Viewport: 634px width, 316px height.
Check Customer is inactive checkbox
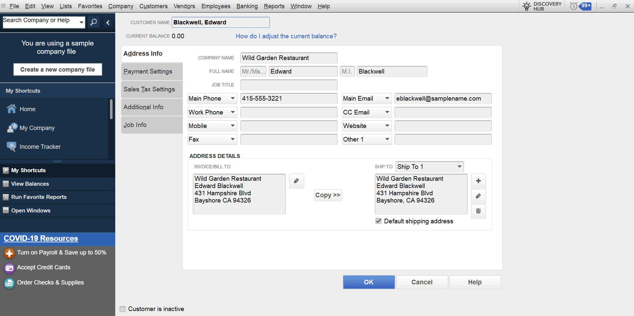click(123, 309)
